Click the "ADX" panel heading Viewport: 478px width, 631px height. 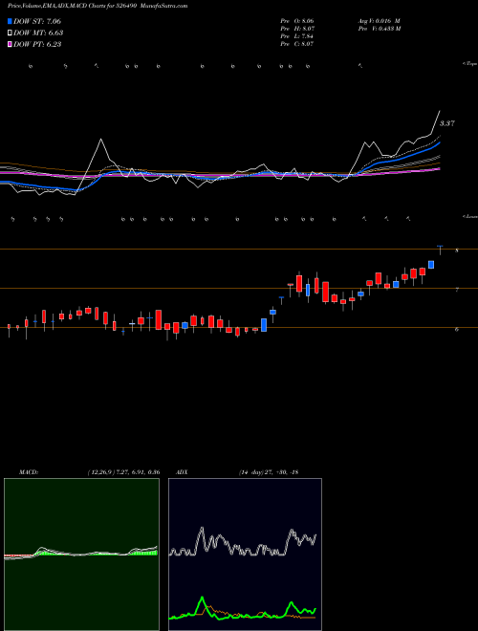pos(182,472)
